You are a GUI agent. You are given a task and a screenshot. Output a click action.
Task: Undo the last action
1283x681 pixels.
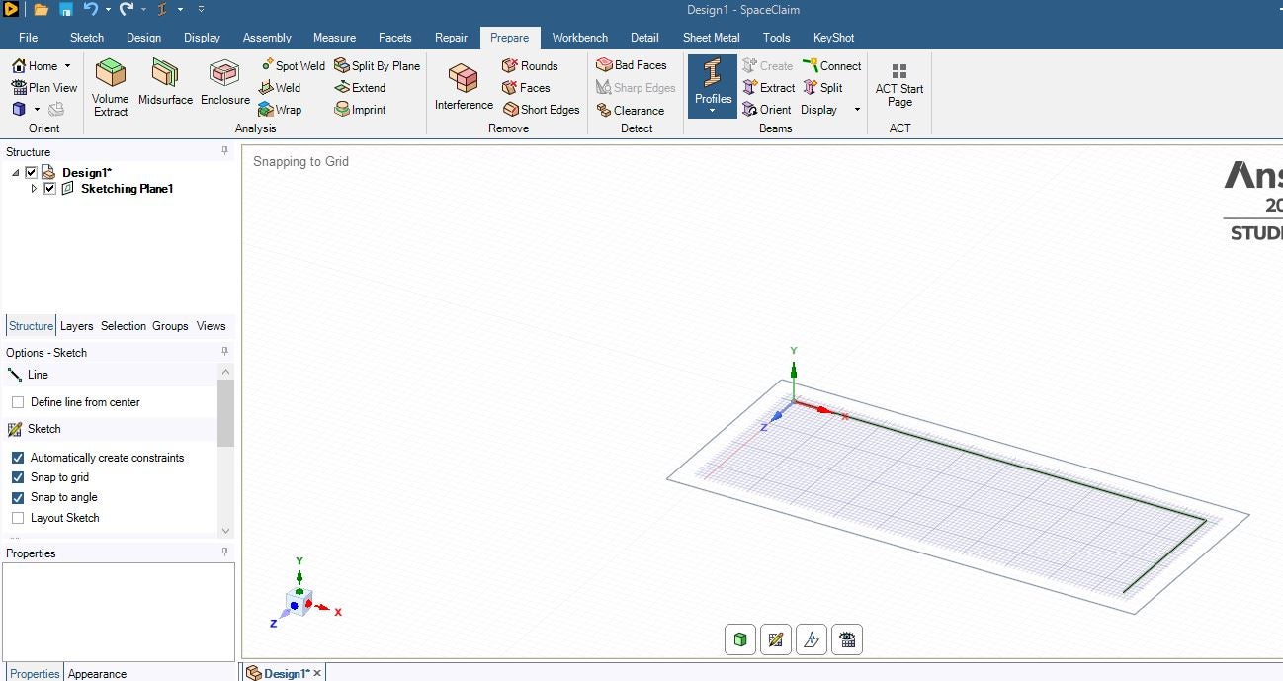(90, 10)
